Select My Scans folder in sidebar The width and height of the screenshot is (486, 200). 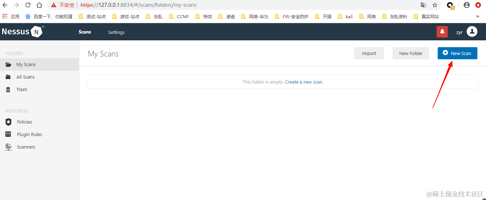coord(39,65)
